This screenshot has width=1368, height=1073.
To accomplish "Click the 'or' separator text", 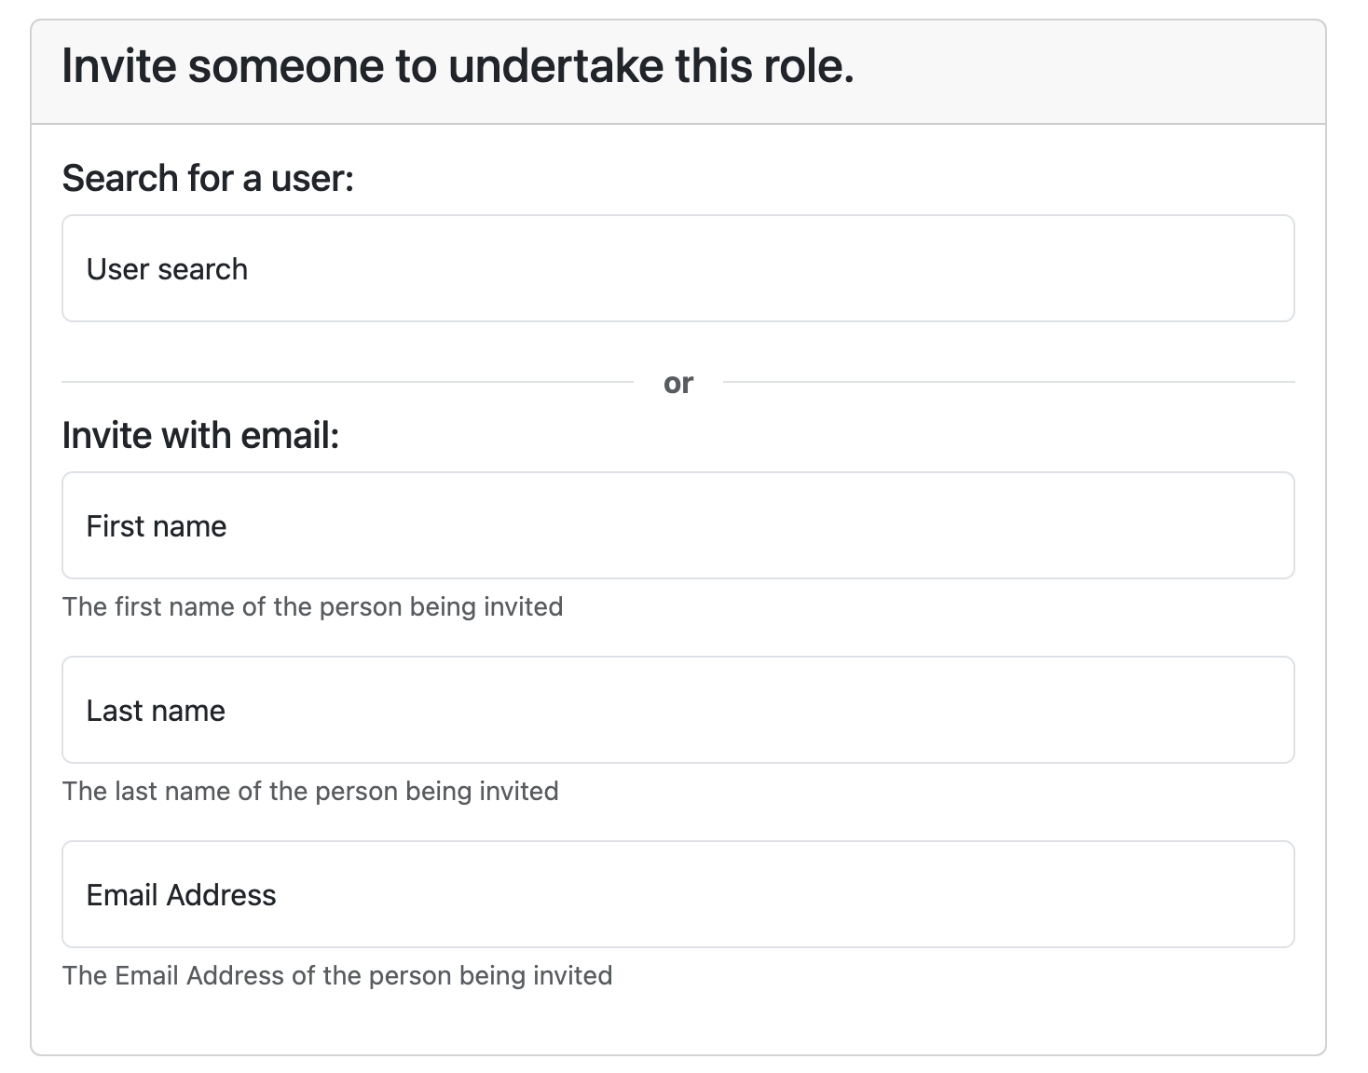I will point(678,383).
